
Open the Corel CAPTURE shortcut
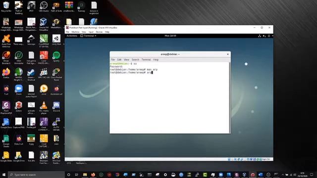(44, 141)
